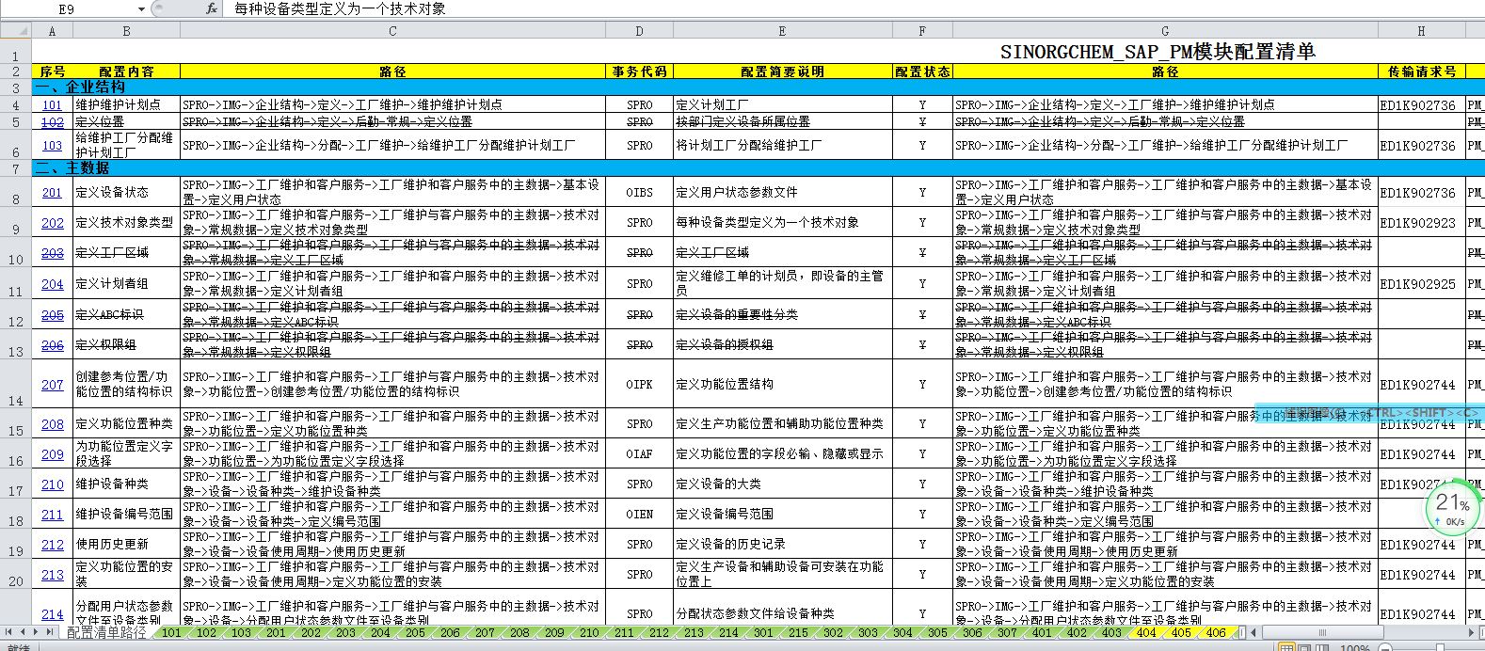Select cell 定义设备编号范围 in column E
Viewport: 1485px width, 651px height.
[782, 514]
